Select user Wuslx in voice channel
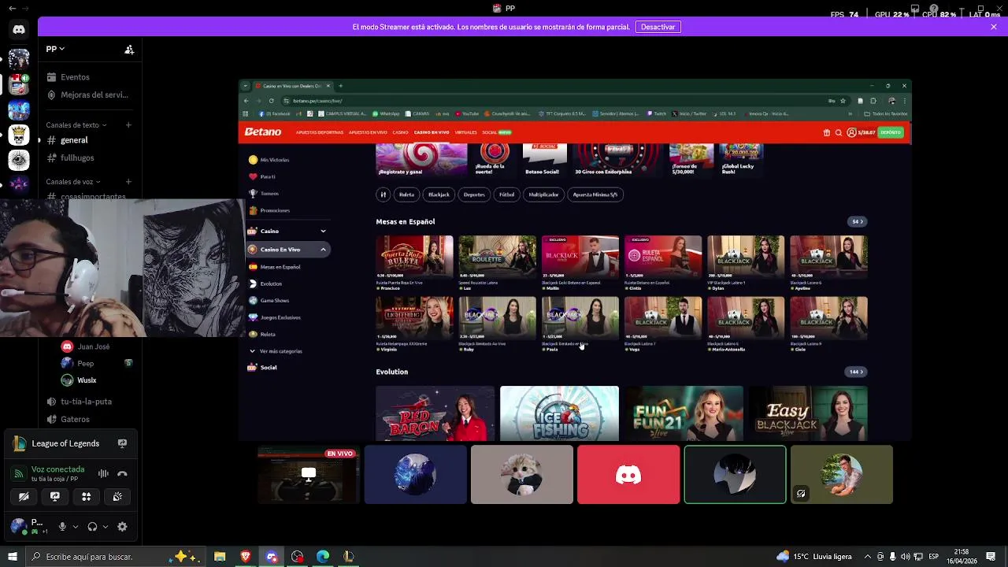The width and height of the screenshot is (1008, 567). (79, 380)
